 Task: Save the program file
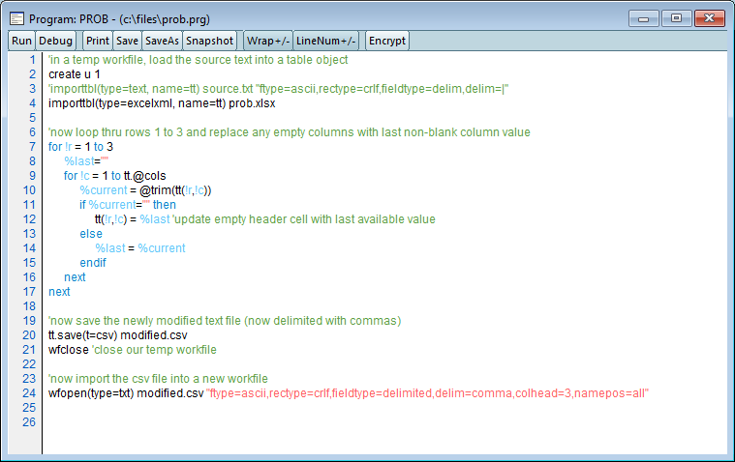coord(127,41)
